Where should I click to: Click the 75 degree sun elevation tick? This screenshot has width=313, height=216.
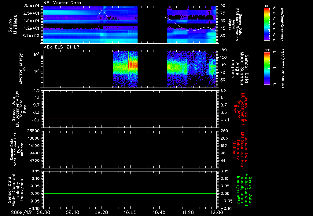223,13
